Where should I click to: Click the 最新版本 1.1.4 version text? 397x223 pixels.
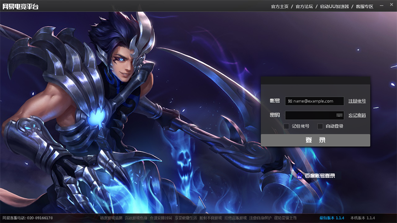(x=331, y=218)
